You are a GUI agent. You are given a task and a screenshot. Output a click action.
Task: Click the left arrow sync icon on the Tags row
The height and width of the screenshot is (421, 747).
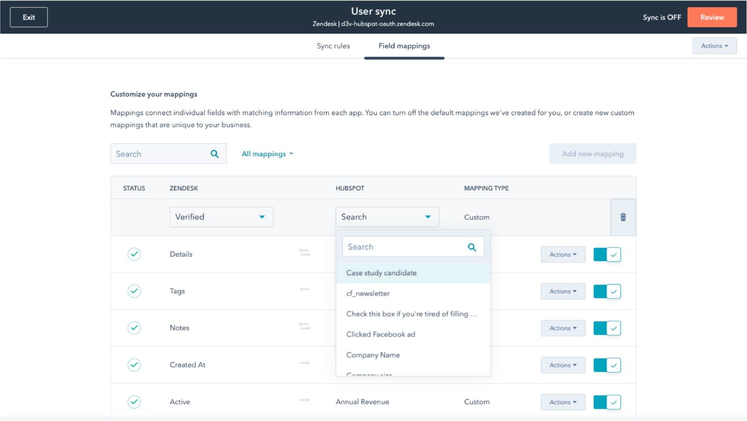(x=305, y=289)
